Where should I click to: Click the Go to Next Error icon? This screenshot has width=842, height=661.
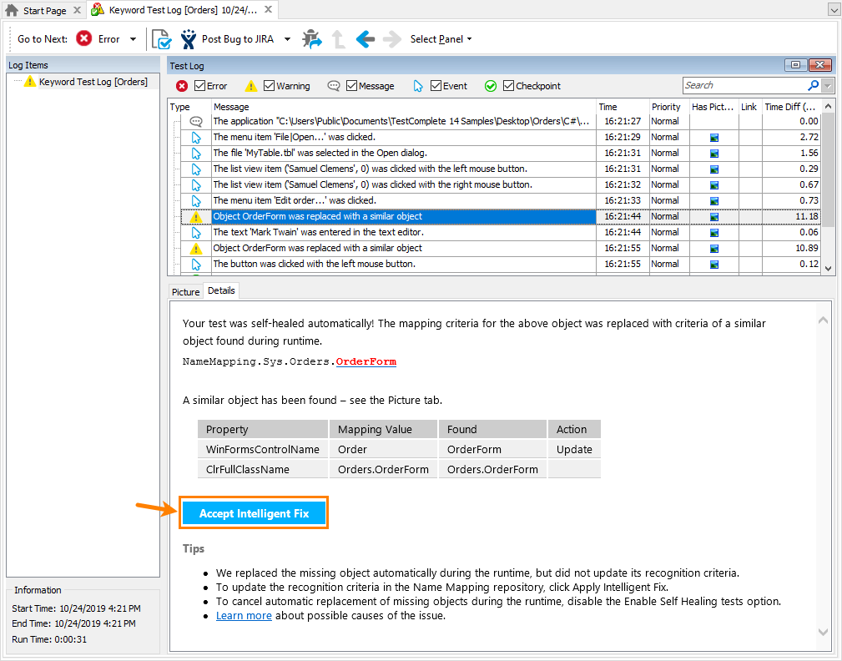coord(84,38)
